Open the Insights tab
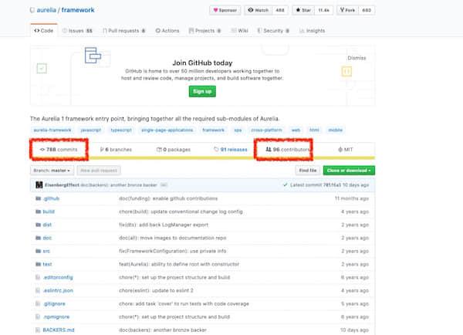 (313, 31)
